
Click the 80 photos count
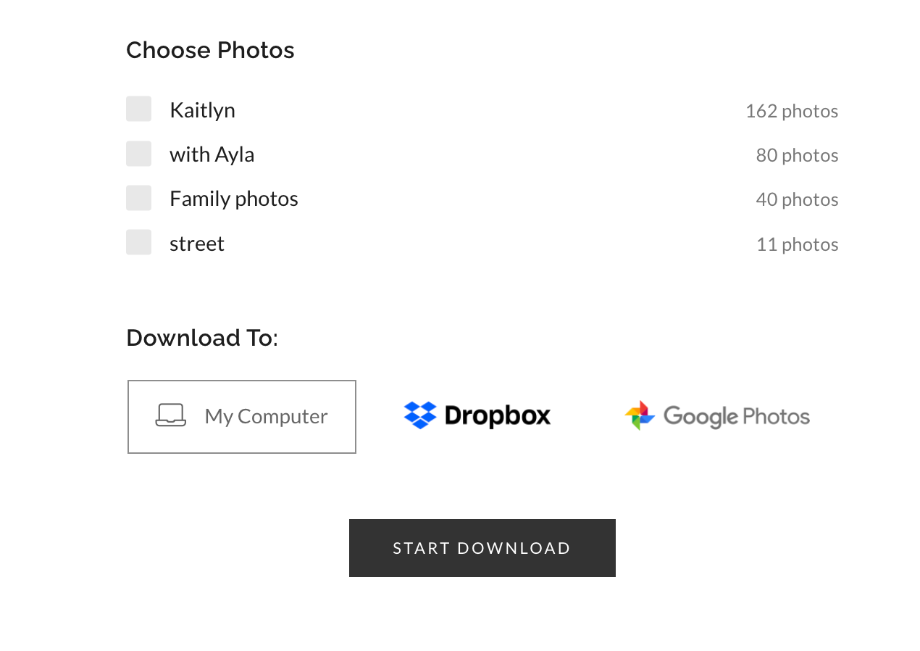[x=797, y=155]
